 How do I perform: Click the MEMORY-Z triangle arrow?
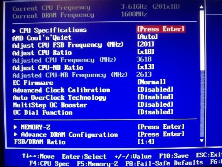15,127
